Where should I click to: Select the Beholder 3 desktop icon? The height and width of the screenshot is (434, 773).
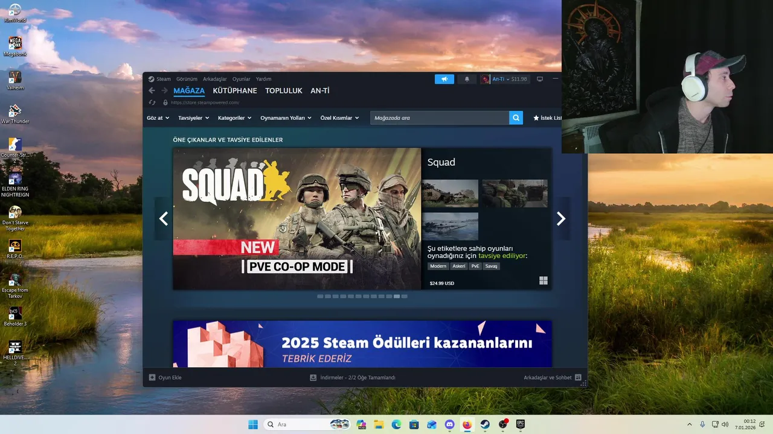point(15,316)
